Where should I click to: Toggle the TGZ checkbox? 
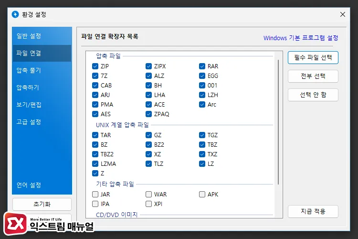pos(202,135)
